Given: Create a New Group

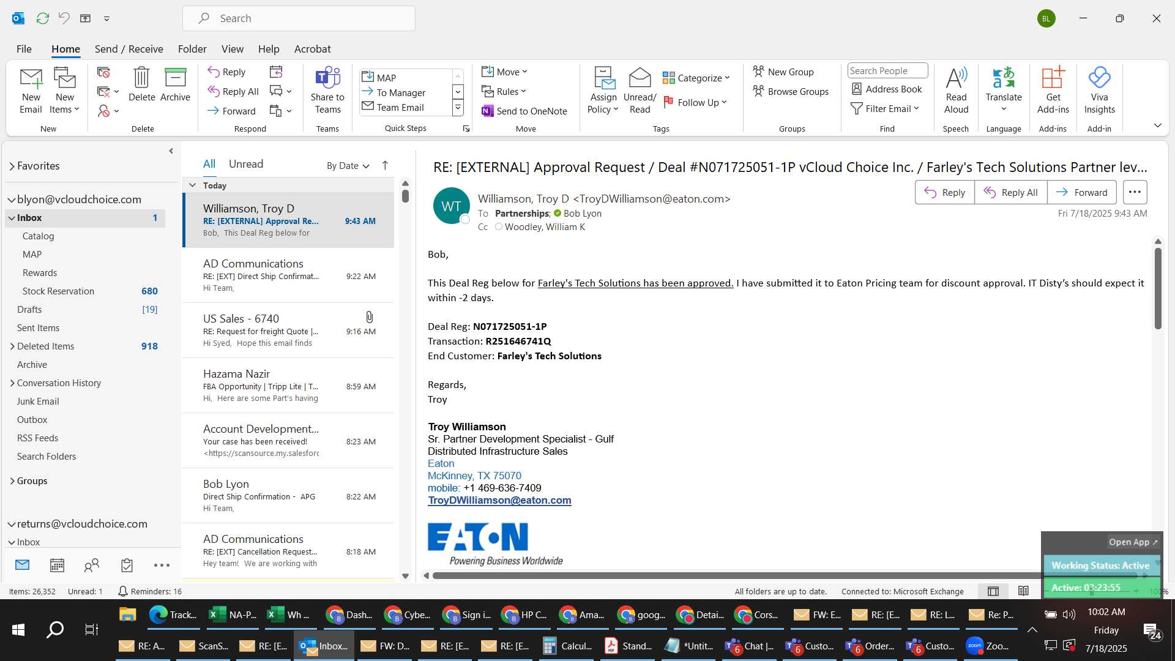Looking at the screenshot, I should pyautogui.click(x=783, y=72).
